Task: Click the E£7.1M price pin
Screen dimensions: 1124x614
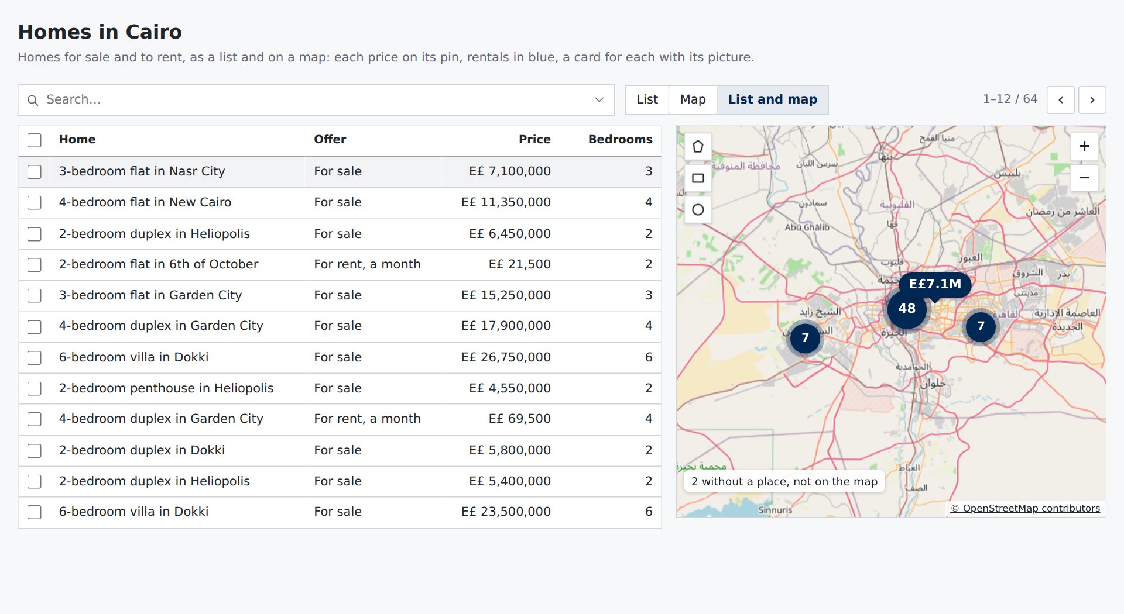Action: 935,284
